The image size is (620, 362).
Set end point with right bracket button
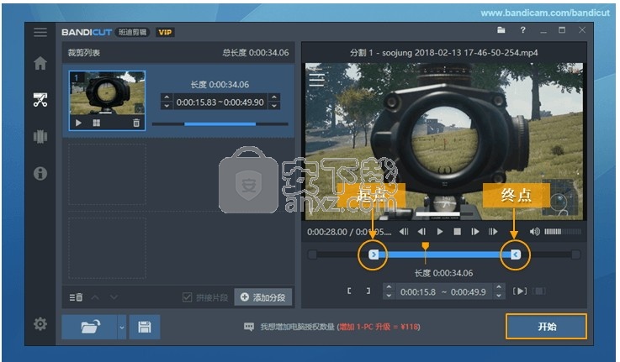coord(368,291)
